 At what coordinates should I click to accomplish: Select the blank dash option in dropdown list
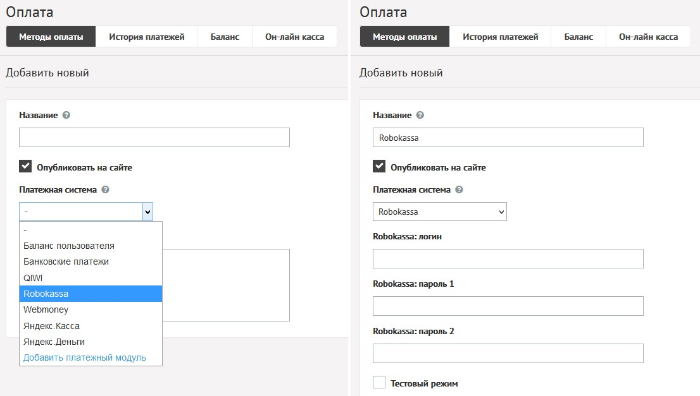91,230
